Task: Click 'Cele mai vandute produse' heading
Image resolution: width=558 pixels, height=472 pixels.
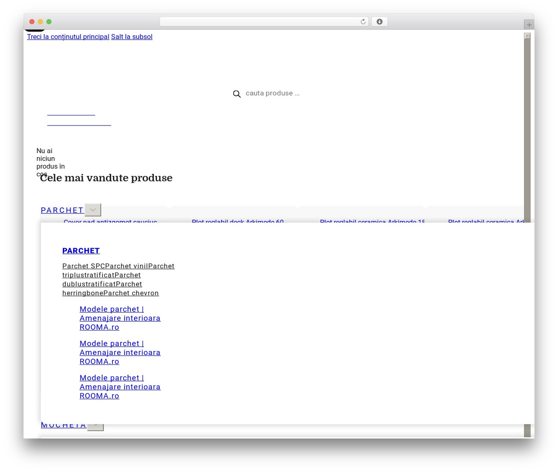Action: coord(106,178)
